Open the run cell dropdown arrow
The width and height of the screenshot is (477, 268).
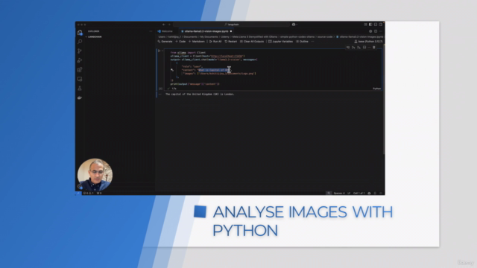click(162, 51)
